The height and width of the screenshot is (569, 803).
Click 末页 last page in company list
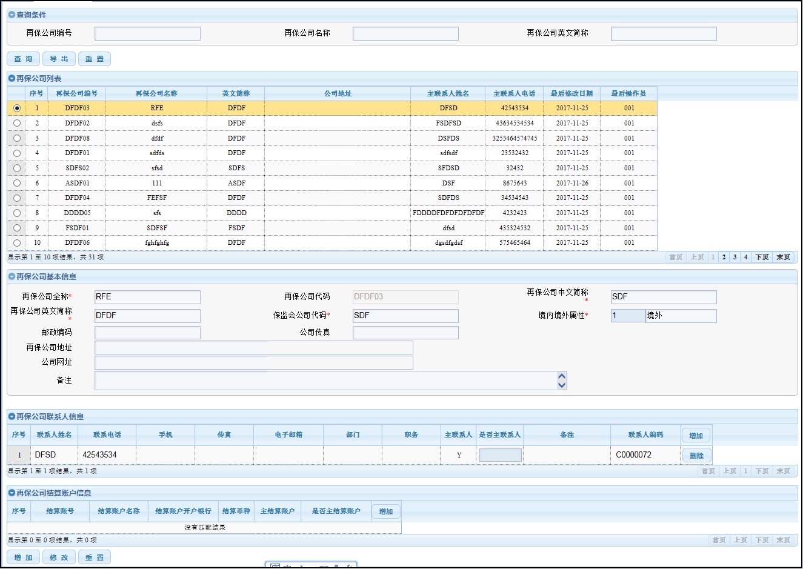(784, 258)
